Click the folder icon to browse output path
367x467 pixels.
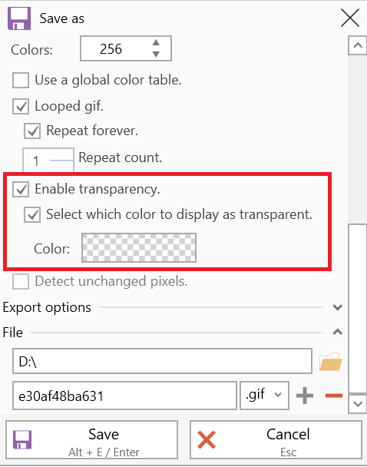(330, 362)
